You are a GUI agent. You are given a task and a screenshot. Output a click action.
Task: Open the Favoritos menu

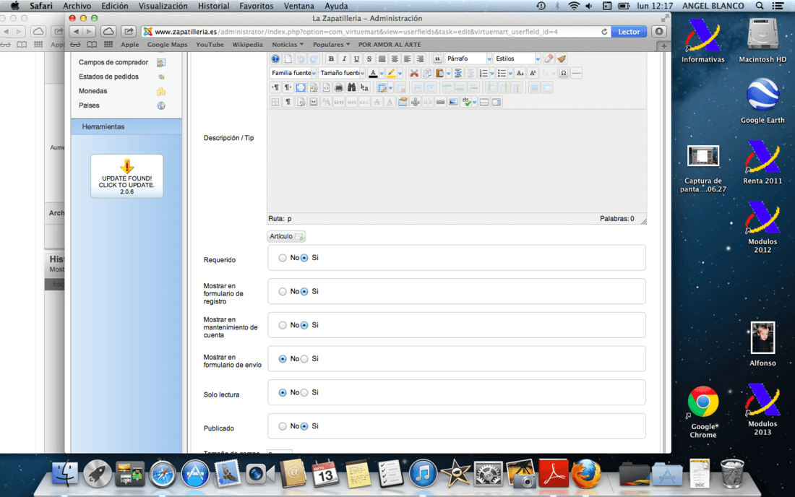(256, 6)
